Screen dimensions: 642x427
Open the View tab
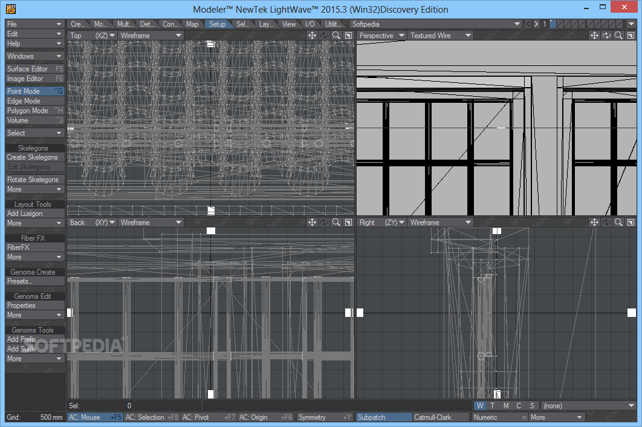[288, 24]
